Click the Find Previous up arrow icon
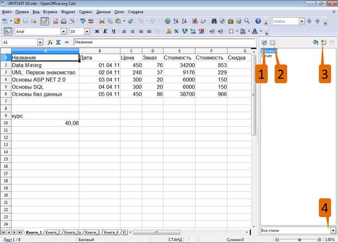The height and width of the screenshot is (243, 338). pyautogui.click(x=318, y=21)
